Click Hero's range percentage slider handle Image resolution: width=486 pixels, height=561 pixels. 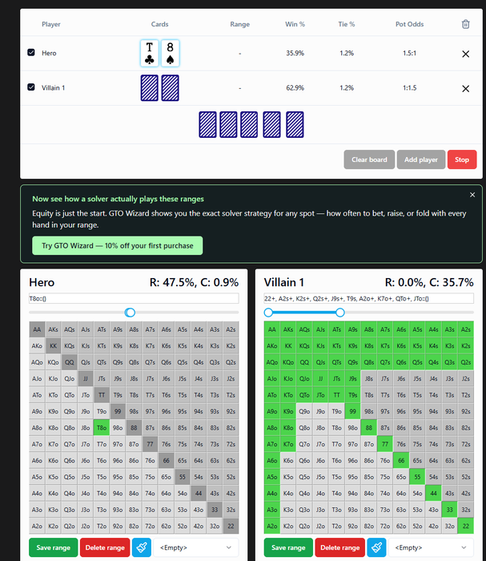coord(130,313)
